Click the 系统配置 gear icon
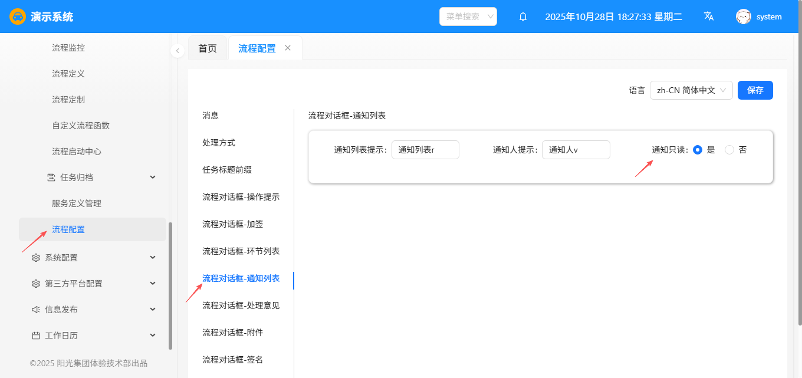802x378 pixels. (36, 258)
